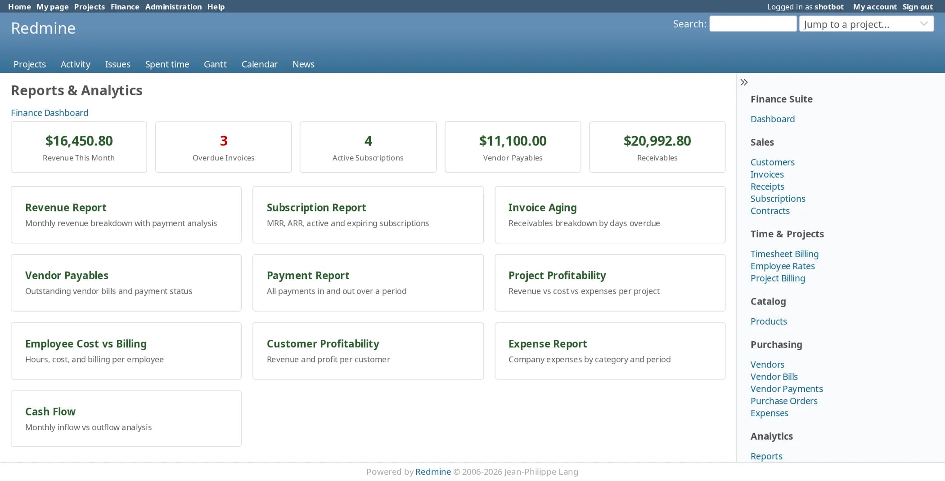This screenshot has width=945, height=481.
Task: Open the Spent time tab
Action: click(167, 64)
